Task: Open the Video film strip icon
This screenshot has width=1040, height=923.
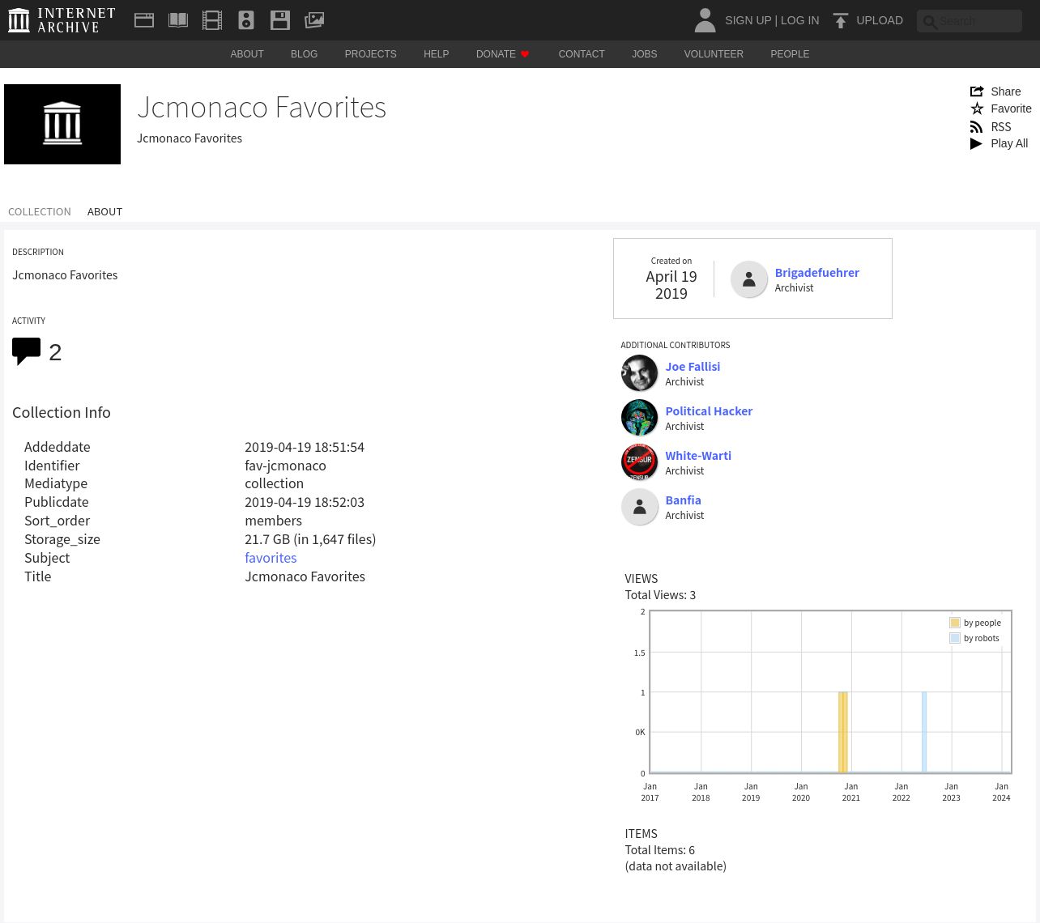Action: (212, 20)
